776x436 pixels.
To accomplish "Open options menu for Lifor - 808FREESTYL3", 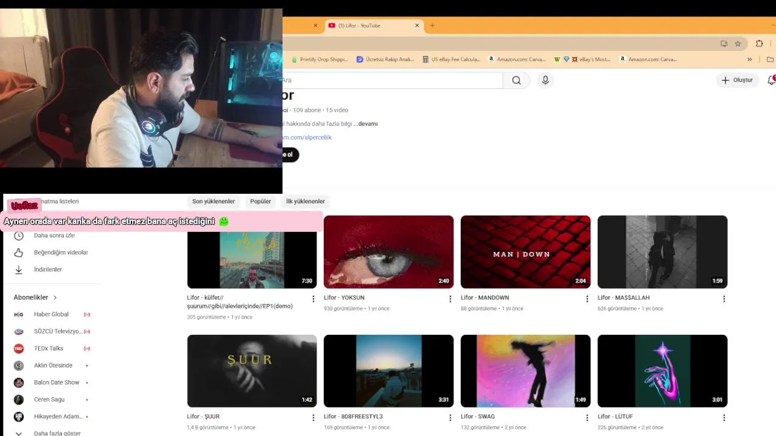I will coord(450,418).
